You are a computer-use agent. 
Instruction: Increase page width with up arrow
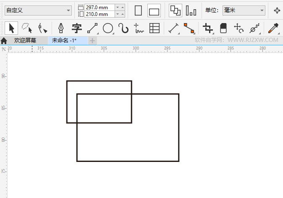pyautogui.click(x=117, y=7)
